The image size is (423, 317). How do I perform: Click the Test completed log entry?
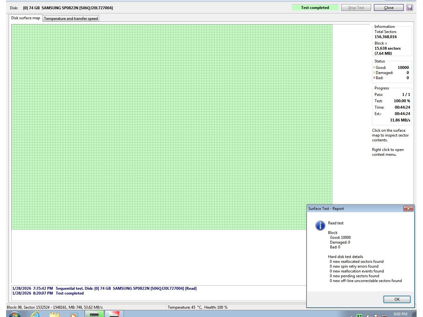click(70, 293)
